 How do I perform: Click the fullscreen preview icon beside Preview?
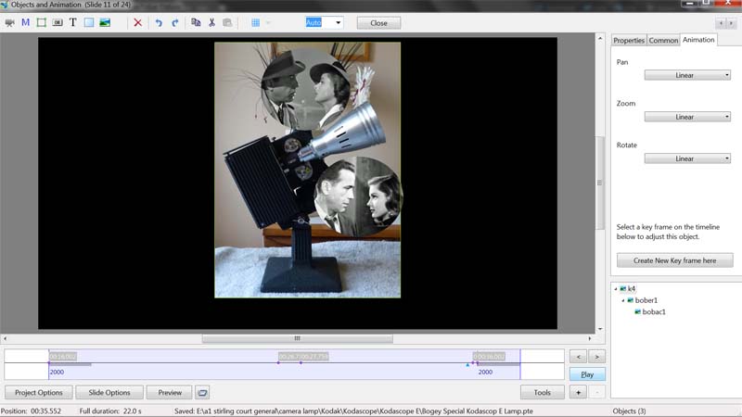202,392
